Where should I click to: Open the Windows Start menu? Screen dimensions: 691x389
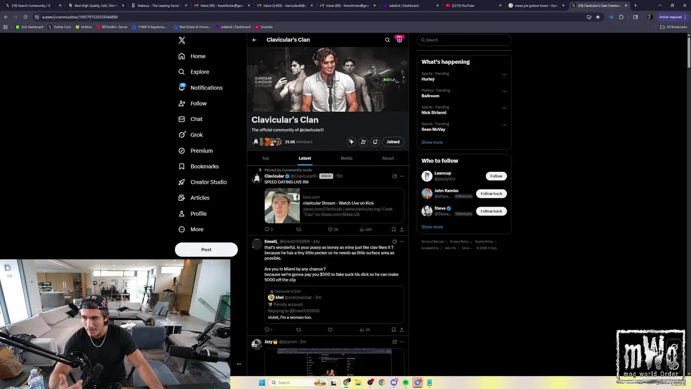click(x=262, y=383)
